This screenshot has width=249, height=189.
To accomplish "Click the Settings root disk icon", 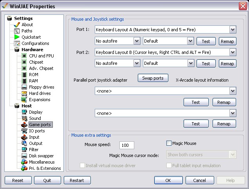I will pyautogui.click(x=9, y=18).
